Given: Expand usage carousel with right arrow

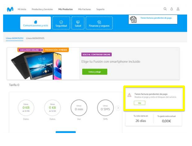Looking at the screenshot, I should coord(118,108).
